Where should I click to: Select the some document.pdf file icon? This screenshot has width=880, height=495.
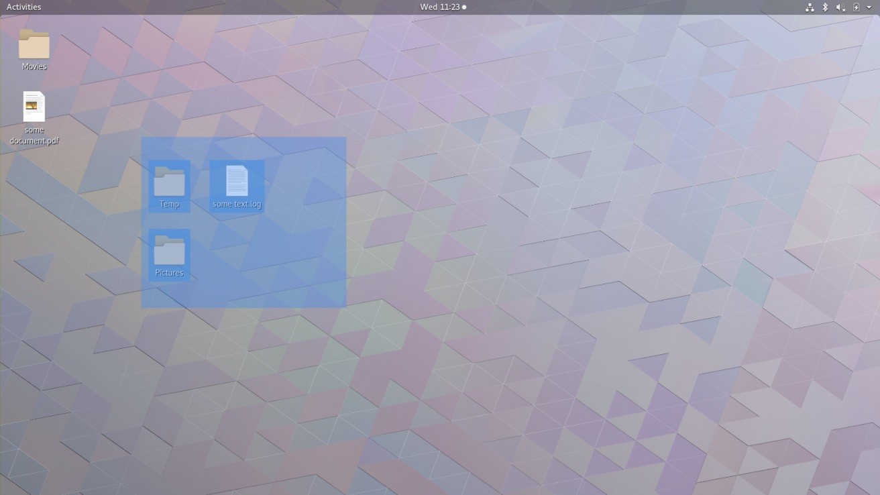tap(34, 107)
